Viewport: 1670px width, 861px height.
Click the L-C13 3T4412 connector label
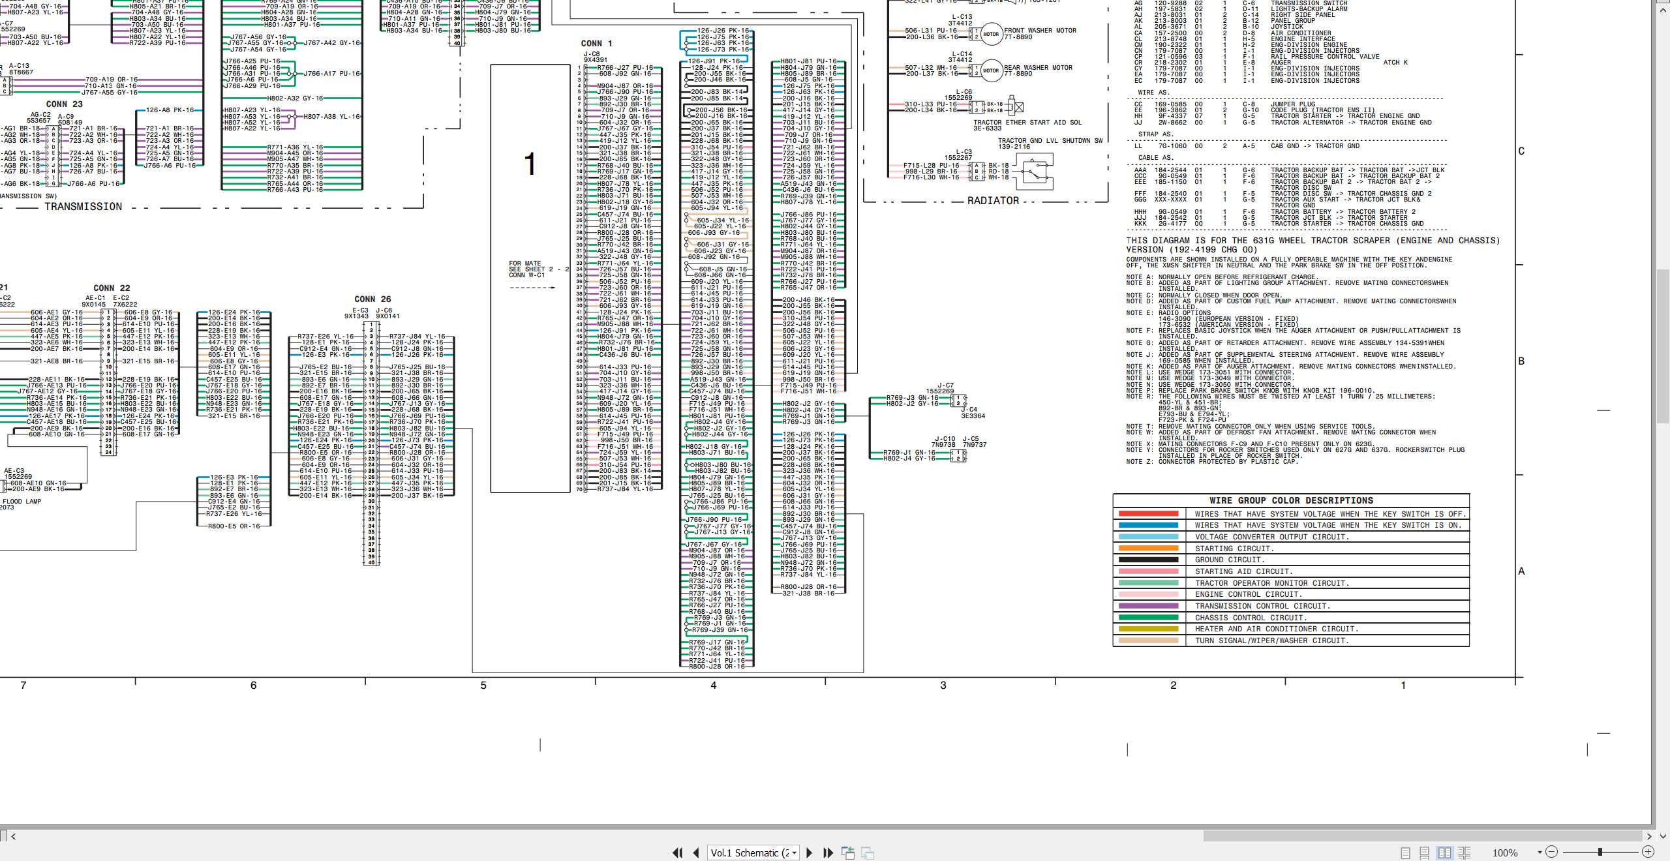[x=962, y=20]
